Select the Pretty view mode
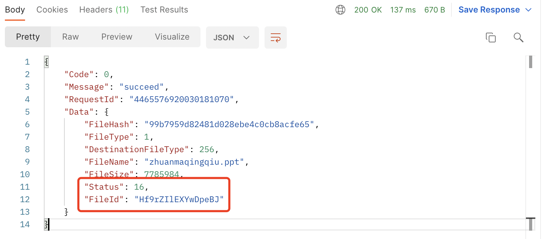The image size is (543, 239). (28, 37)
